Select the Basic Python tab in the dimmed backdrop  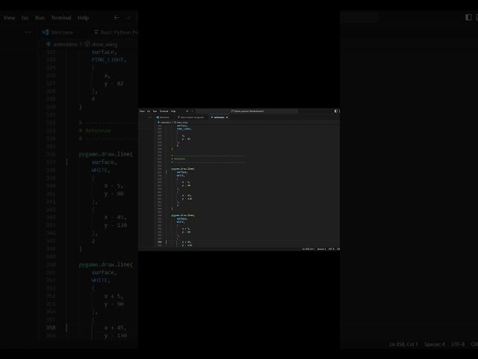click(116, 32)
